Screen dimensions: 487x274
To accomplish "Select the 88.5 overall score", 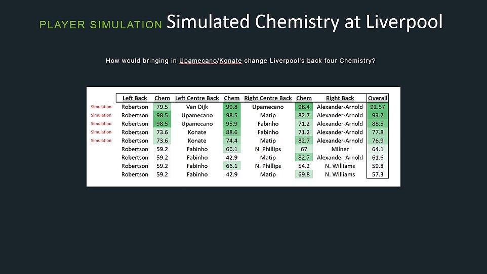I will (378, 123).
